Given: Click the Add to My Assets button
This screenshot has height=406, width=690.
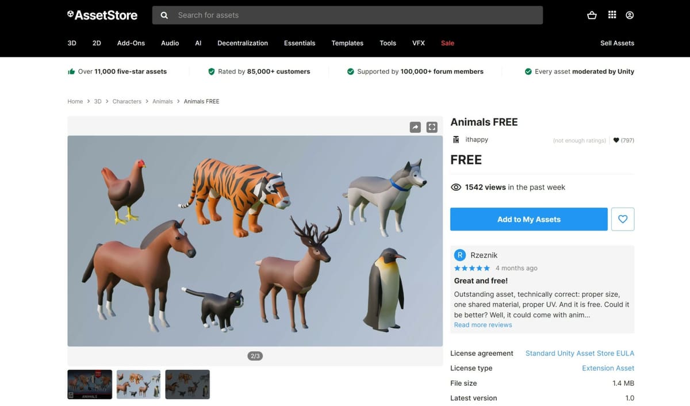Looking at the screenshot, I should coord(528,219).
